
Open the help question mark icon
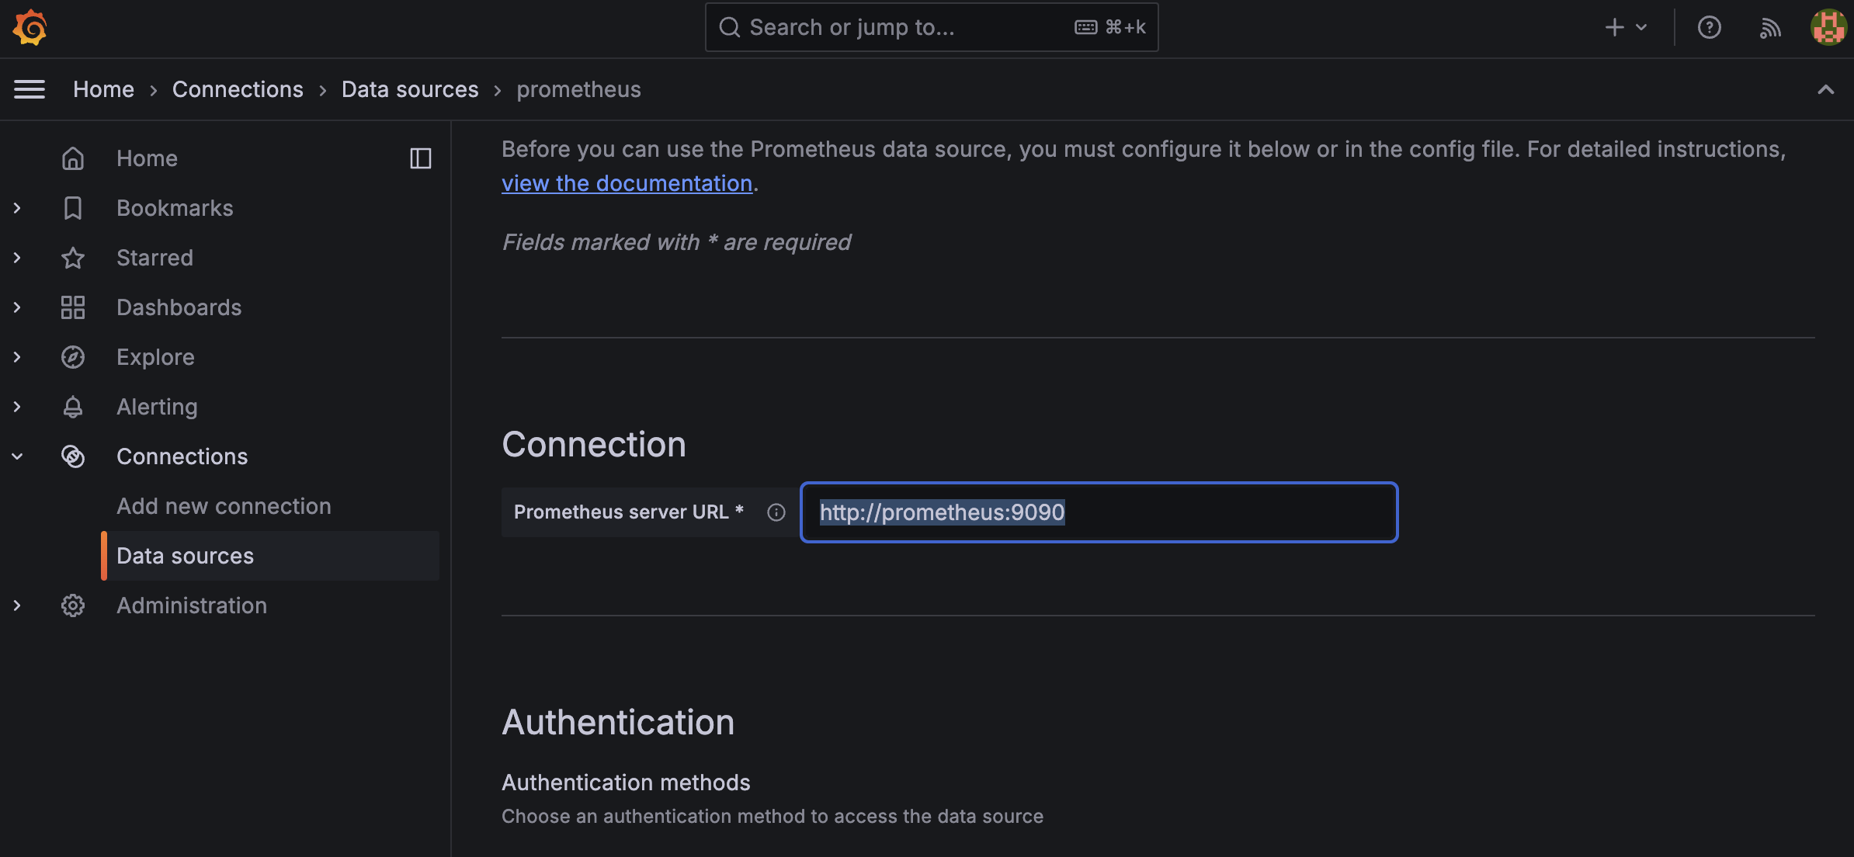1709,27
